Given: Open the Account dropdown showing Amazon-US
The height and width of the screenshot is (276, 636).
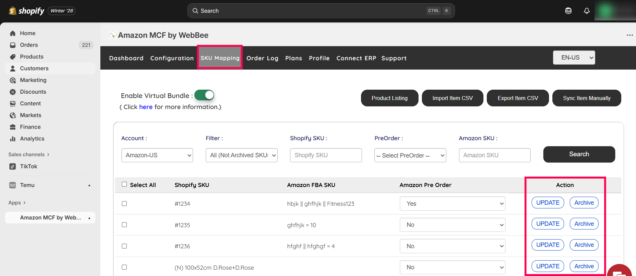Looking at the screenshot, I should [x=157, y=155].
